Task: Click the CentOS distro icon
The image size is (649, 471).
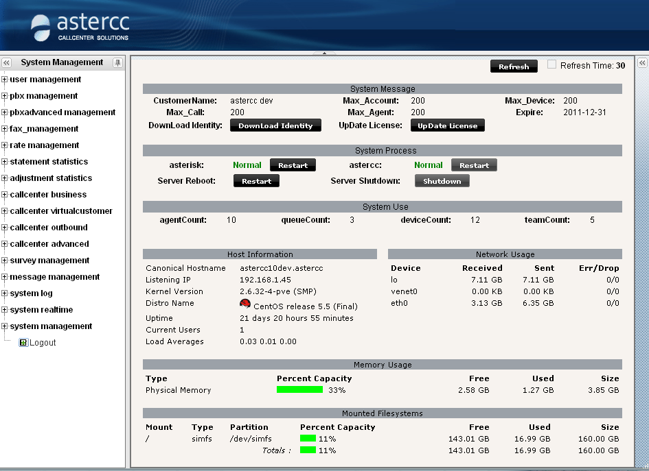Action: tap(245, 304)
